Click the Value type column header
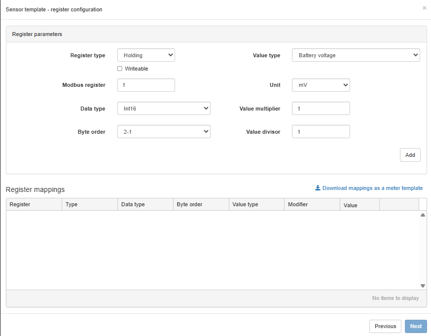The width and height of the screenshot is (431, 336). click(x=257, y=204)
